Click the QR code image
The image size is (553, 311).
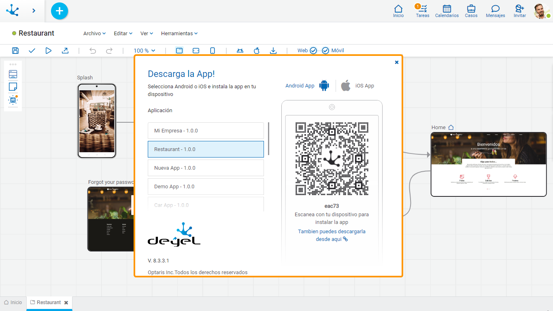point(332,159)
